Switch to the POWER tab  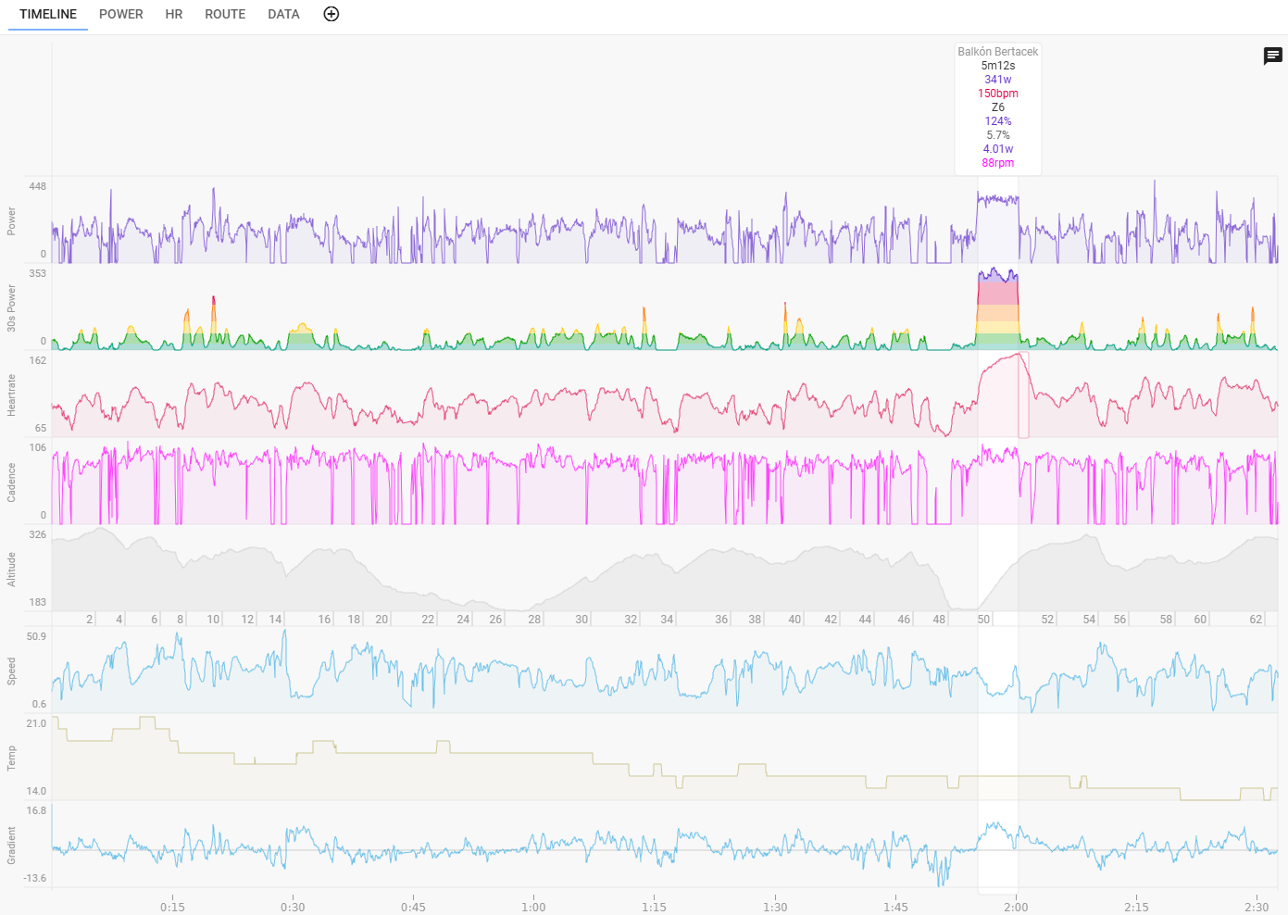coord(121,15)
